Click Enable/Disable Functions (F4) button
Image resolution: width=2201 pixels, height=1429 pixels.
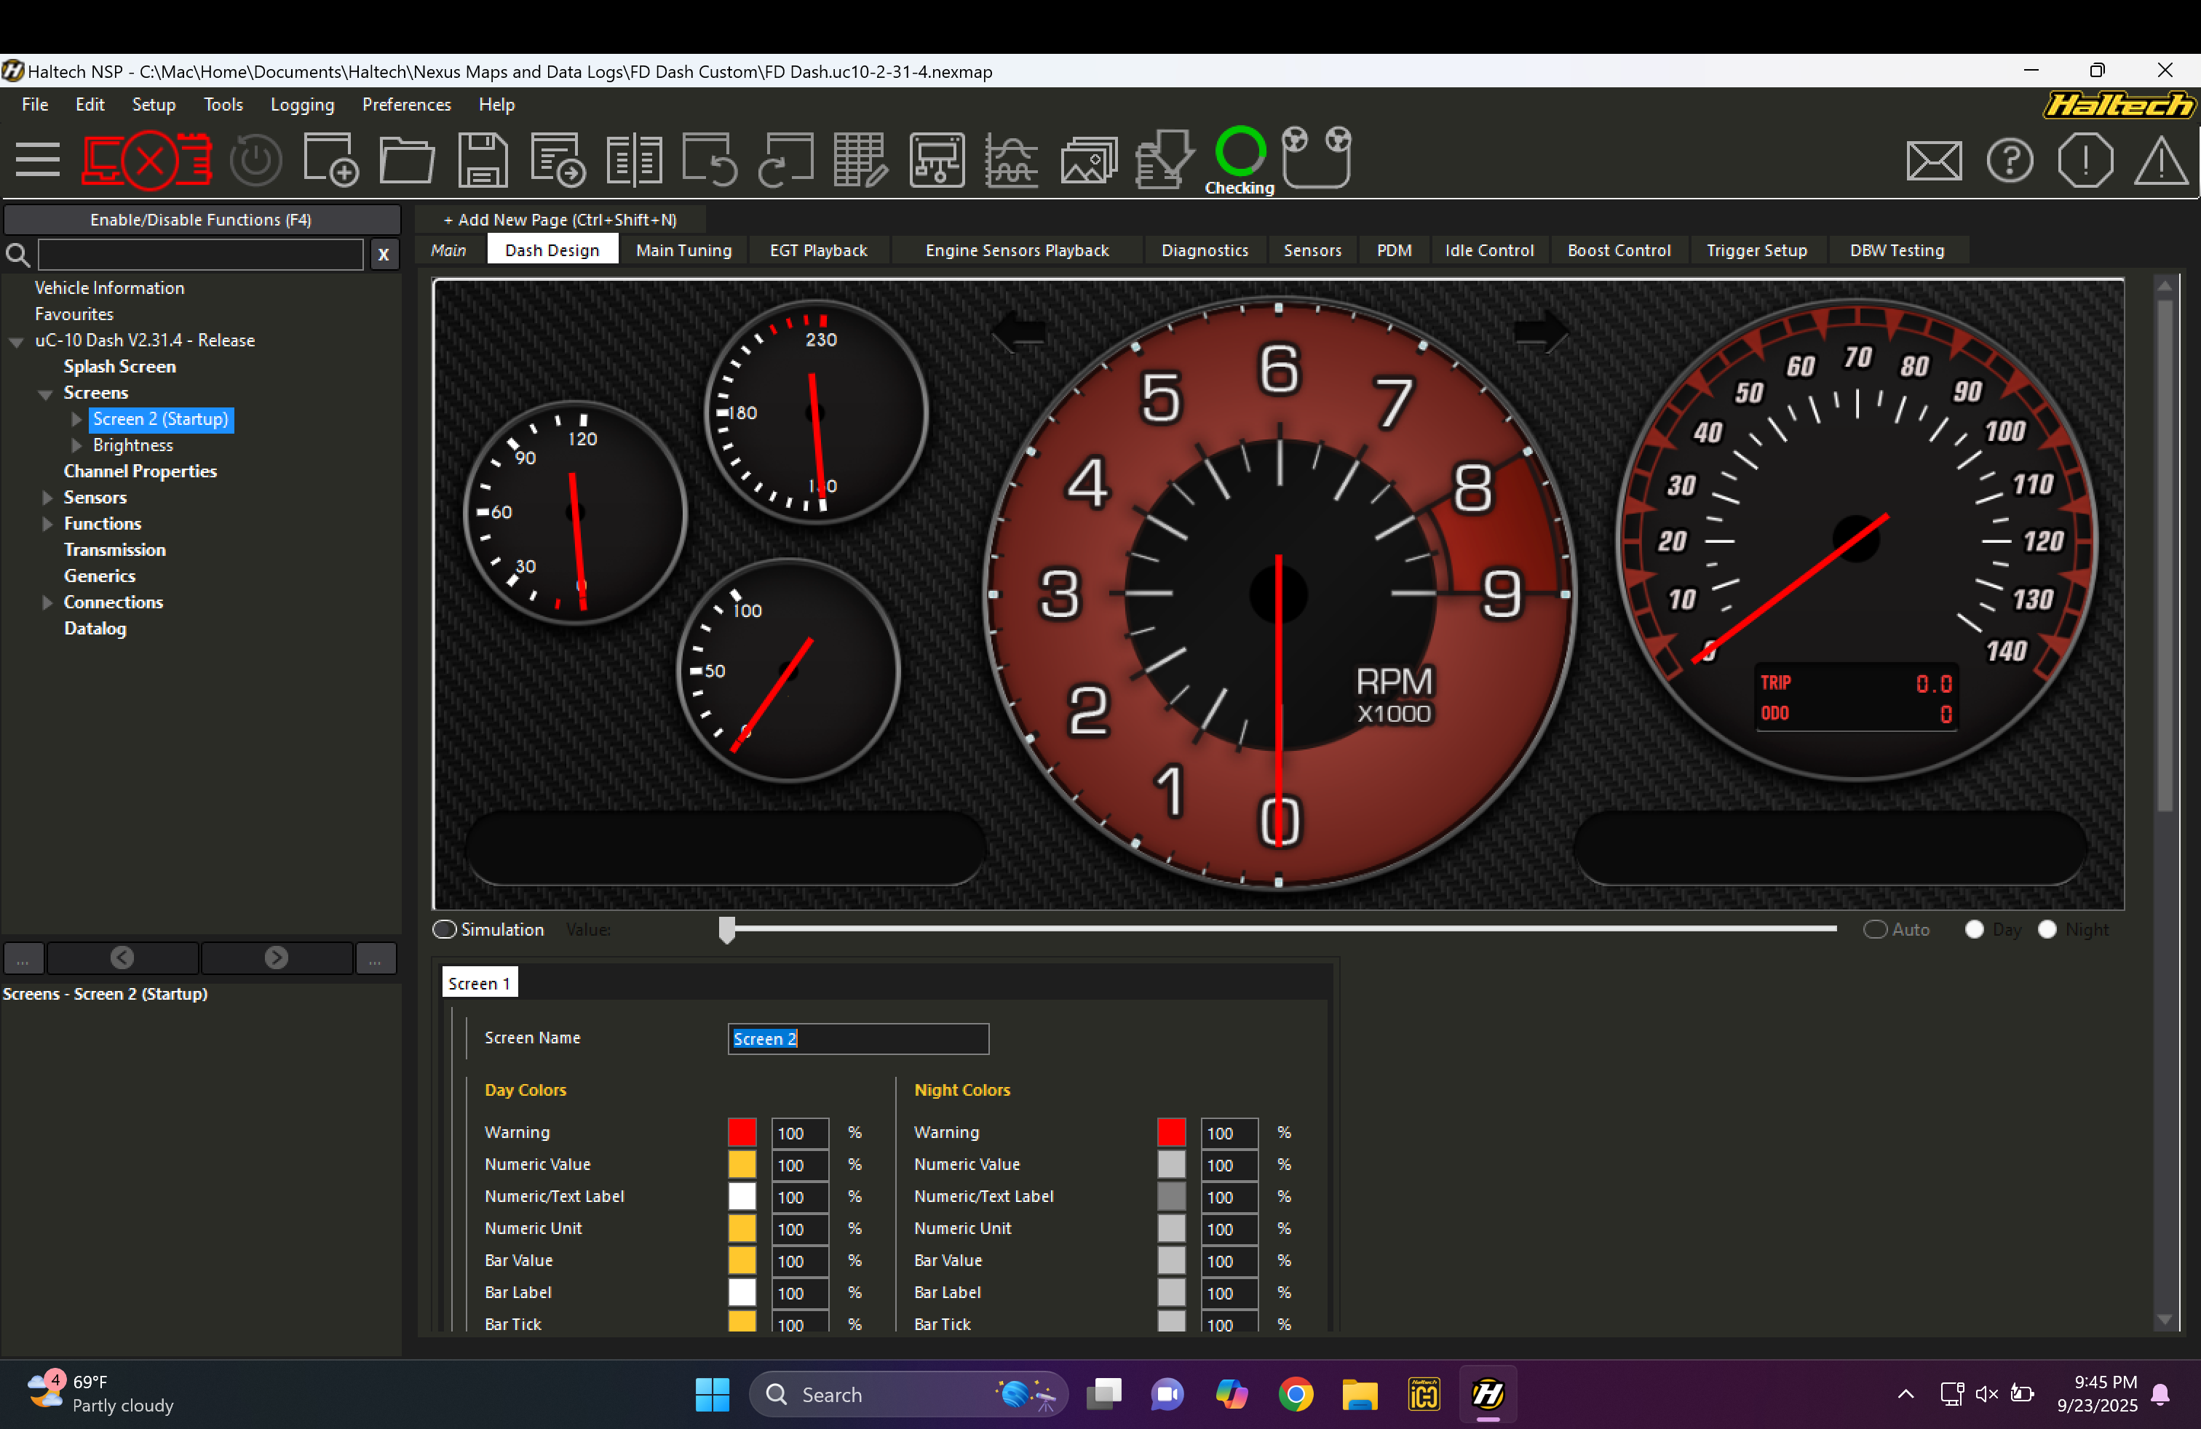click(x=201, y=220)
